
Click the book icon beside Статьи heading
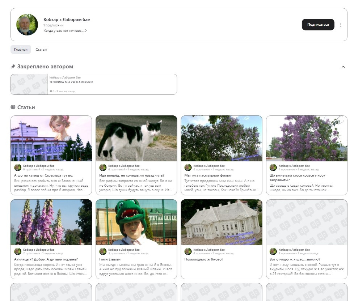click(x=13, y=107)
